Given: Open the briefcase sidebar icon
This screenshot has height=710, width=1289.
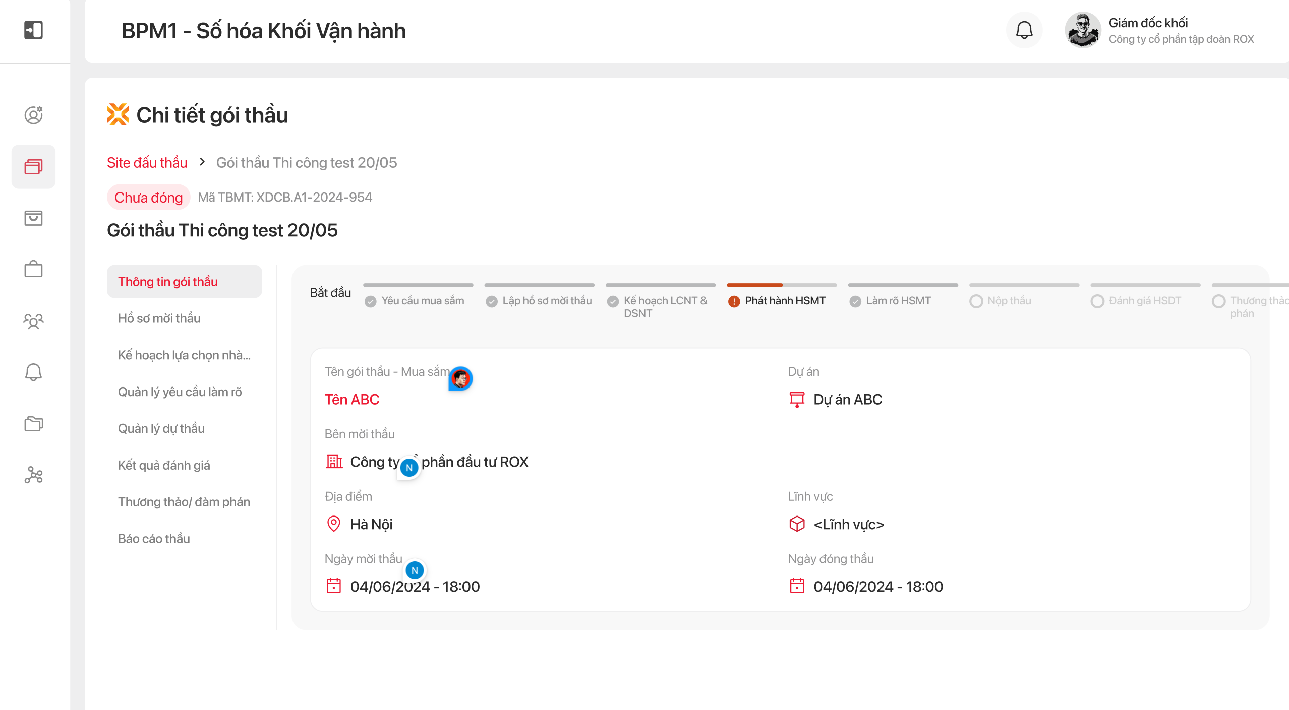Looking at the screenshot, I should click(33, 269).
